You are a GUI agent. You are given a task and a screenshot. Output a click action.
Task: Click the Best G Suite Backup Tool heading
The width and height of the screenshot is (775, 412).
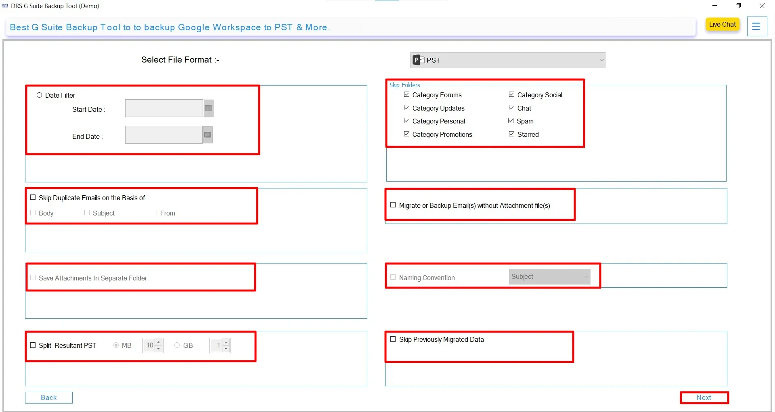tap(170, 27)
